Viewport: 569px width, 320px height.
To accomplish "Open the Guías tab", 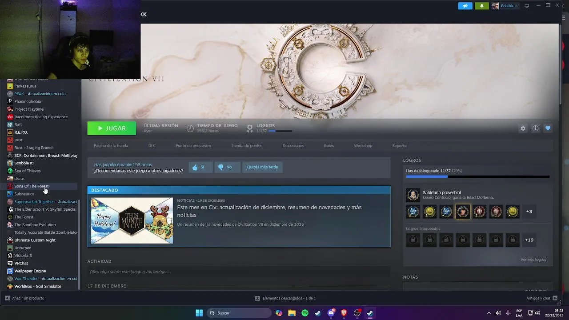I will coord(329,146).
